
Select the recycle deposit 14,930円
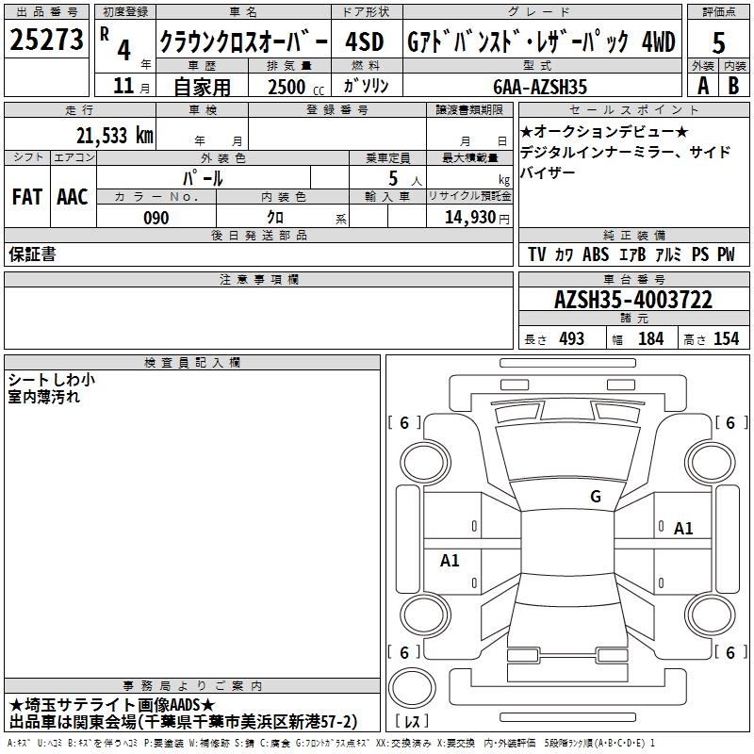coord(477,218)
